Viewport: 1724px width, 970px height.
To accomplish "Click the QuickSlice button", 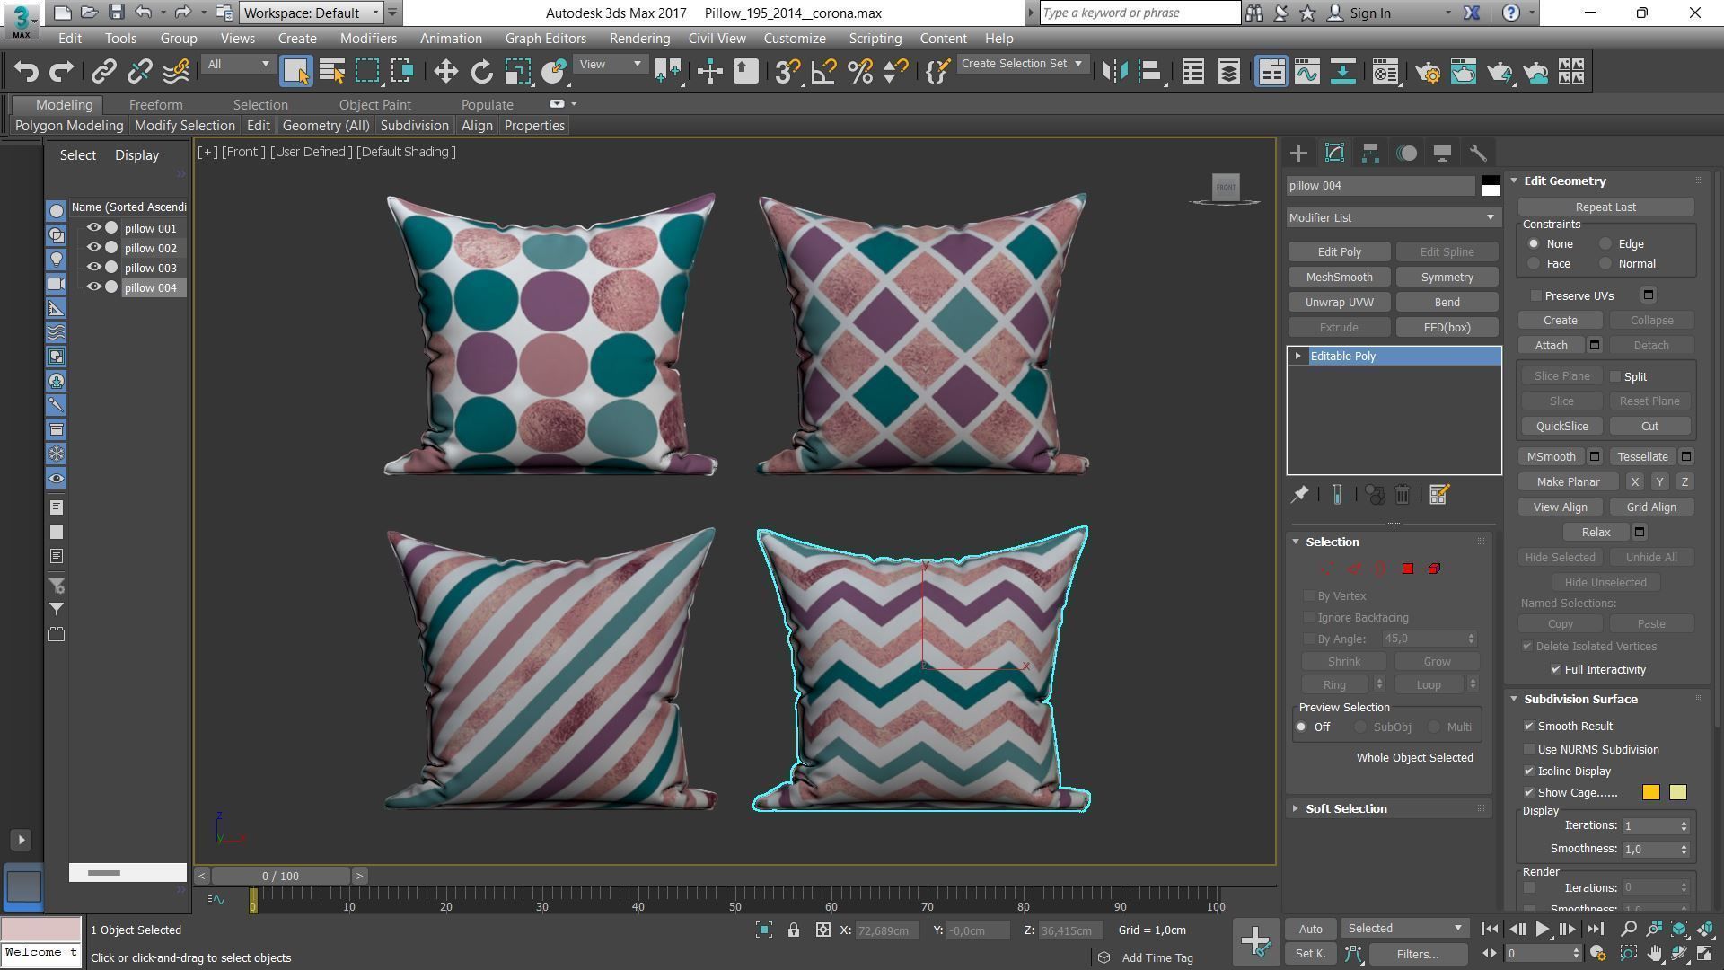I will click(x=1561, y=427).
